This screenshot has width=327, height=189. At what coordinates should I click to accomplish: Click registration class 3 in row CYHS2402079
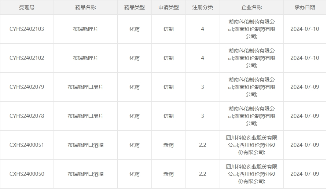click(x=202, y=87)
